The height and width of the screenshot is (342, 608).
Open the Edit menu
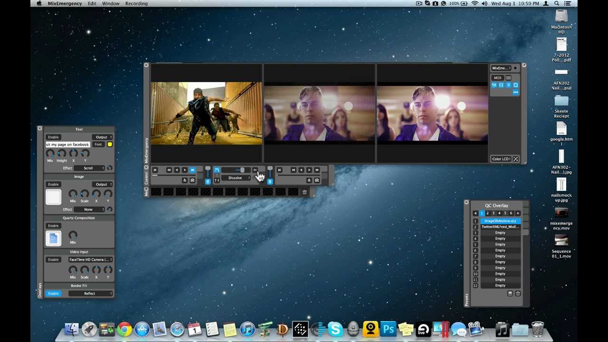pyautogui.click(x=92, y=3)
